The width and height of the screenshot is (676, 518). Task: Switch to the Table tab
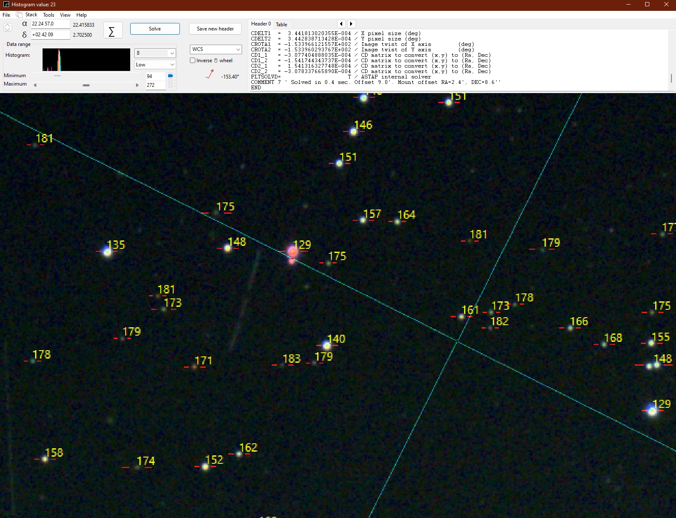click(282, 25)
